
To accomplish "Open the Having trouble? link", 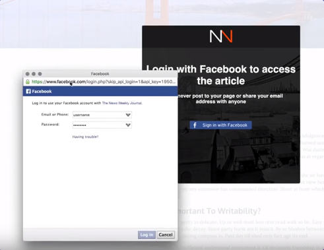I will pyautogui.click(x=85, y=137).
